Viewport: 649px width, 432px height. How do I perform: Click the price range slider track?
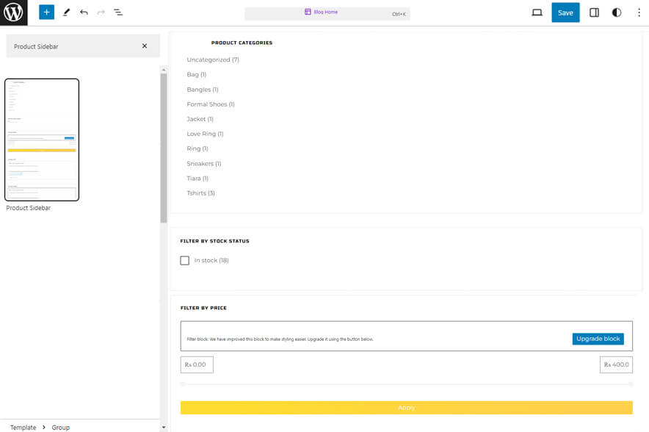pyautogui.click(x=407, y=383)
